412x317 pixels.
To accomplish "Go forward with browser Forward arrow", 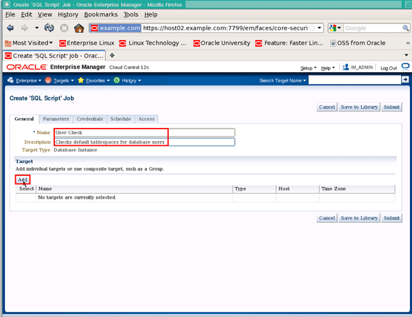I will pyautogui.click(x=25, y=28).
